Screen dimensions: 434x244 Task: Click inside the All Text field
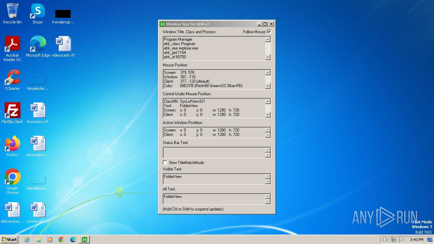pyautogui.click(x=214, y=199)
